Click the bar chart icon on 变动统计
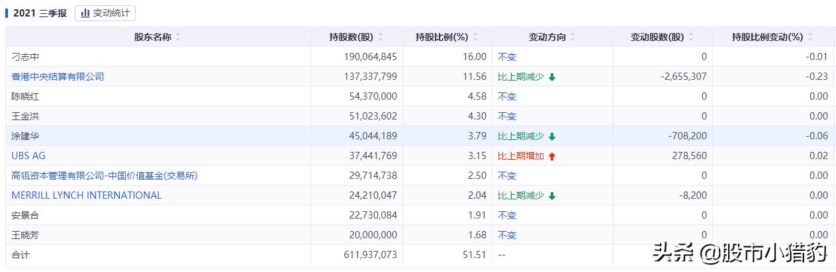Screen dimensions: 836x272 tap(85, 13)
